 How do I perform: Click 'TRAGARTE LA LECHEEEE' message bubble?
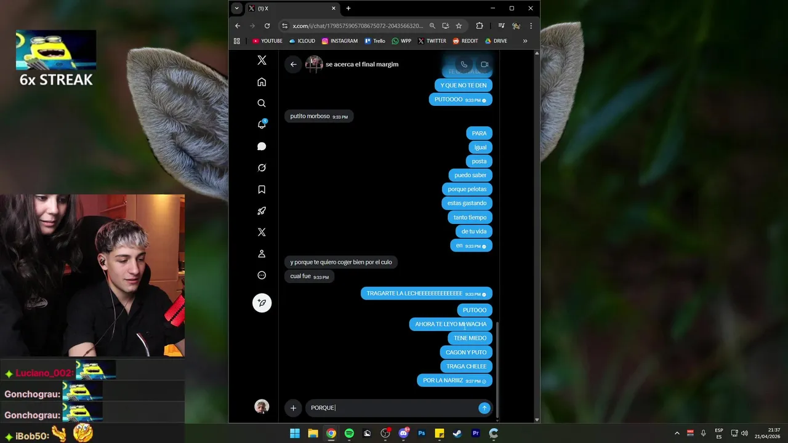point(426,293)
